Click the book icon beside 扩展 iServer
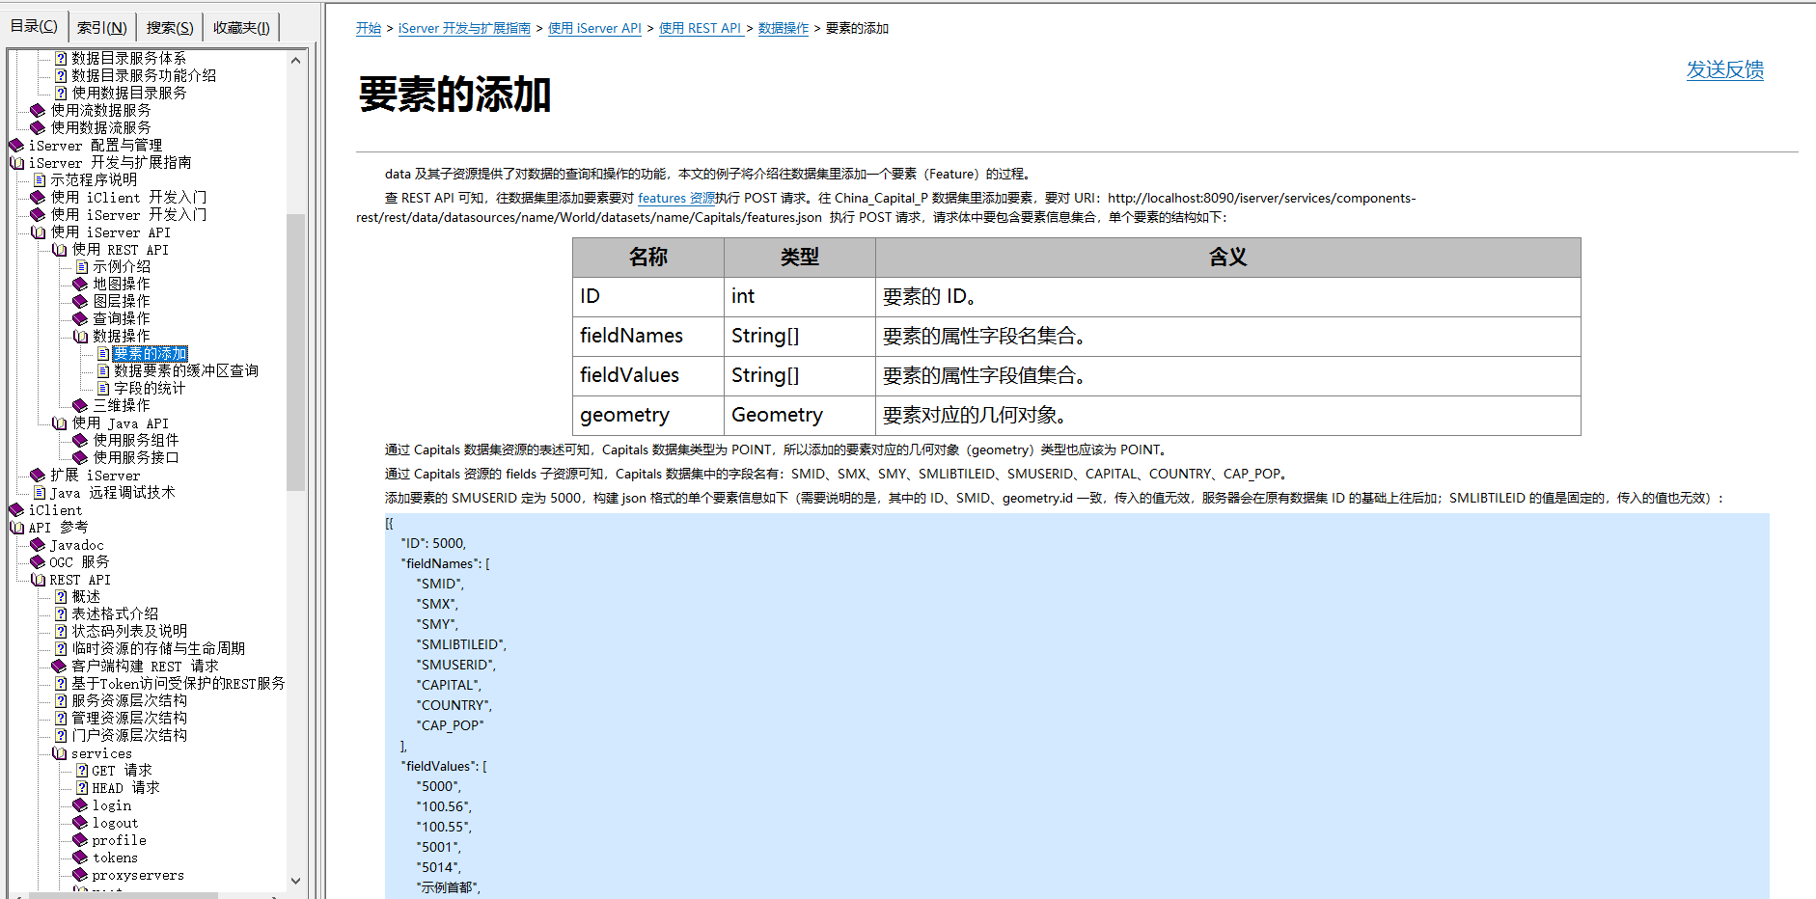 point(39,476)
